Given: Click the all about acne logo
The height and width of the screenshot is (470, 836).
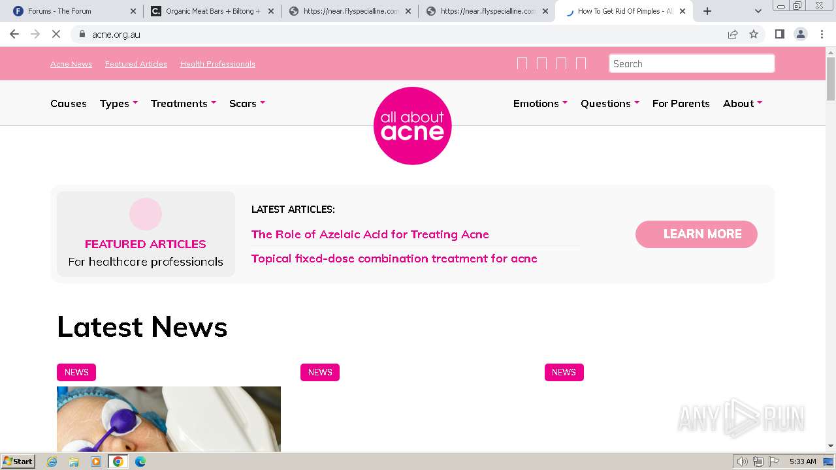Looking at the screenshot, I should [x=412, y=126].
